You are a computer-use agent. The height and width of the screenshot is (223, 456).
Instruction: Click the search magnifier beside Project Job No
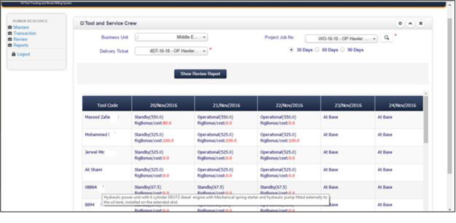(386, 38)
